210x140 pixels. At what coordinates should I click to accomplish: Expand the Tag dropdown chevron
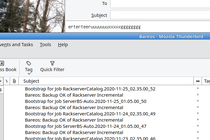click(x=29, y=74)
